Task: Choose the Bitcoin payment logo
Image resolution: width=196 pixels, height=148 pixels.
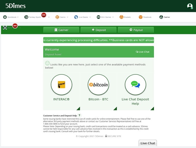Action: tap(98, 85)
